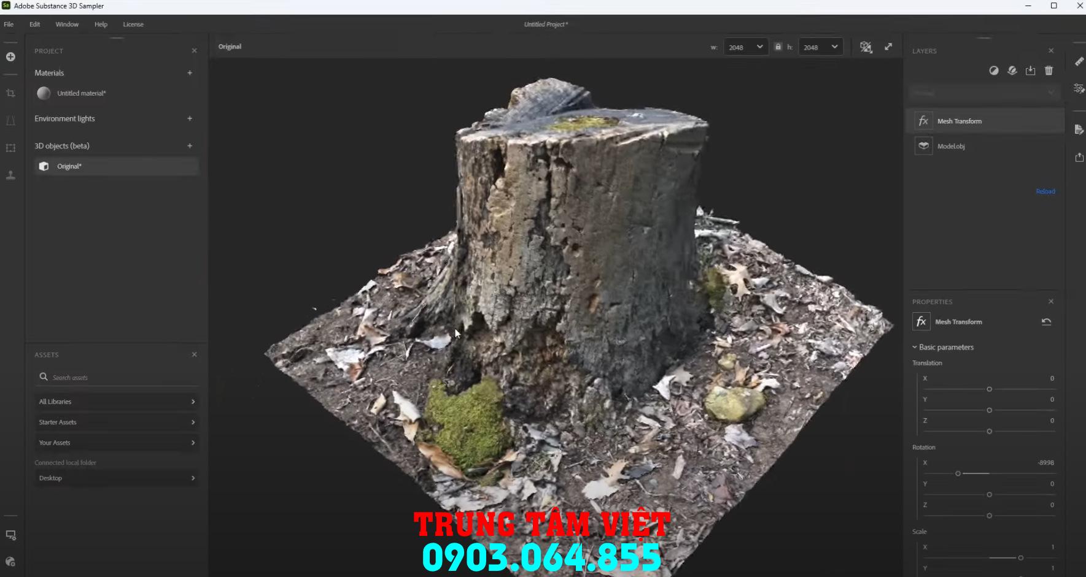Close the Properties panel

coord(1051,302)
